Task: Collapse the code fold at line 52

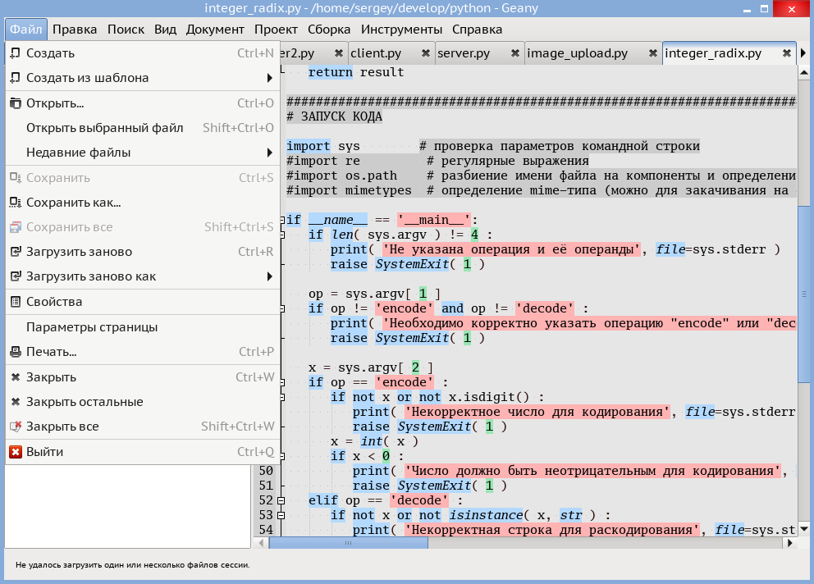Action: point(281,500)
